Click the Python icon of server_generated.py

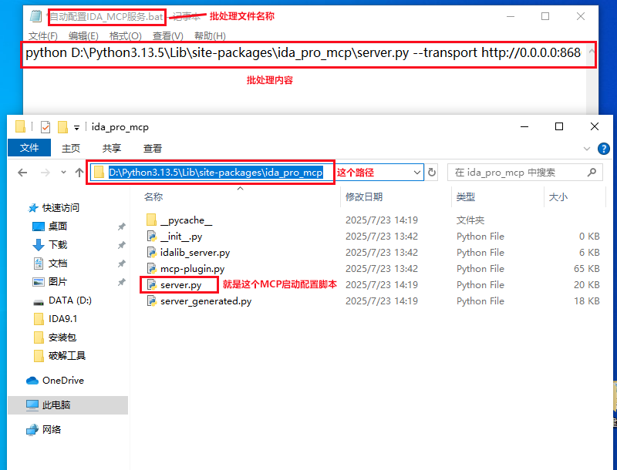(152, 300)
